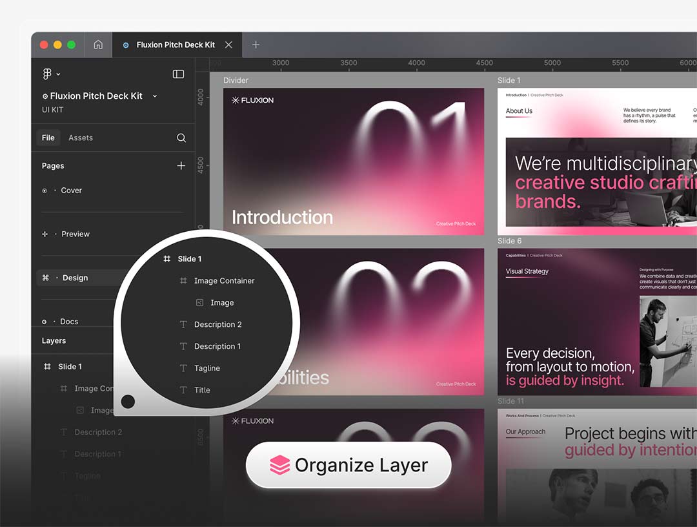Open the Docs page
The height and width of the screenshot is (527, 697).
[69, 321]
